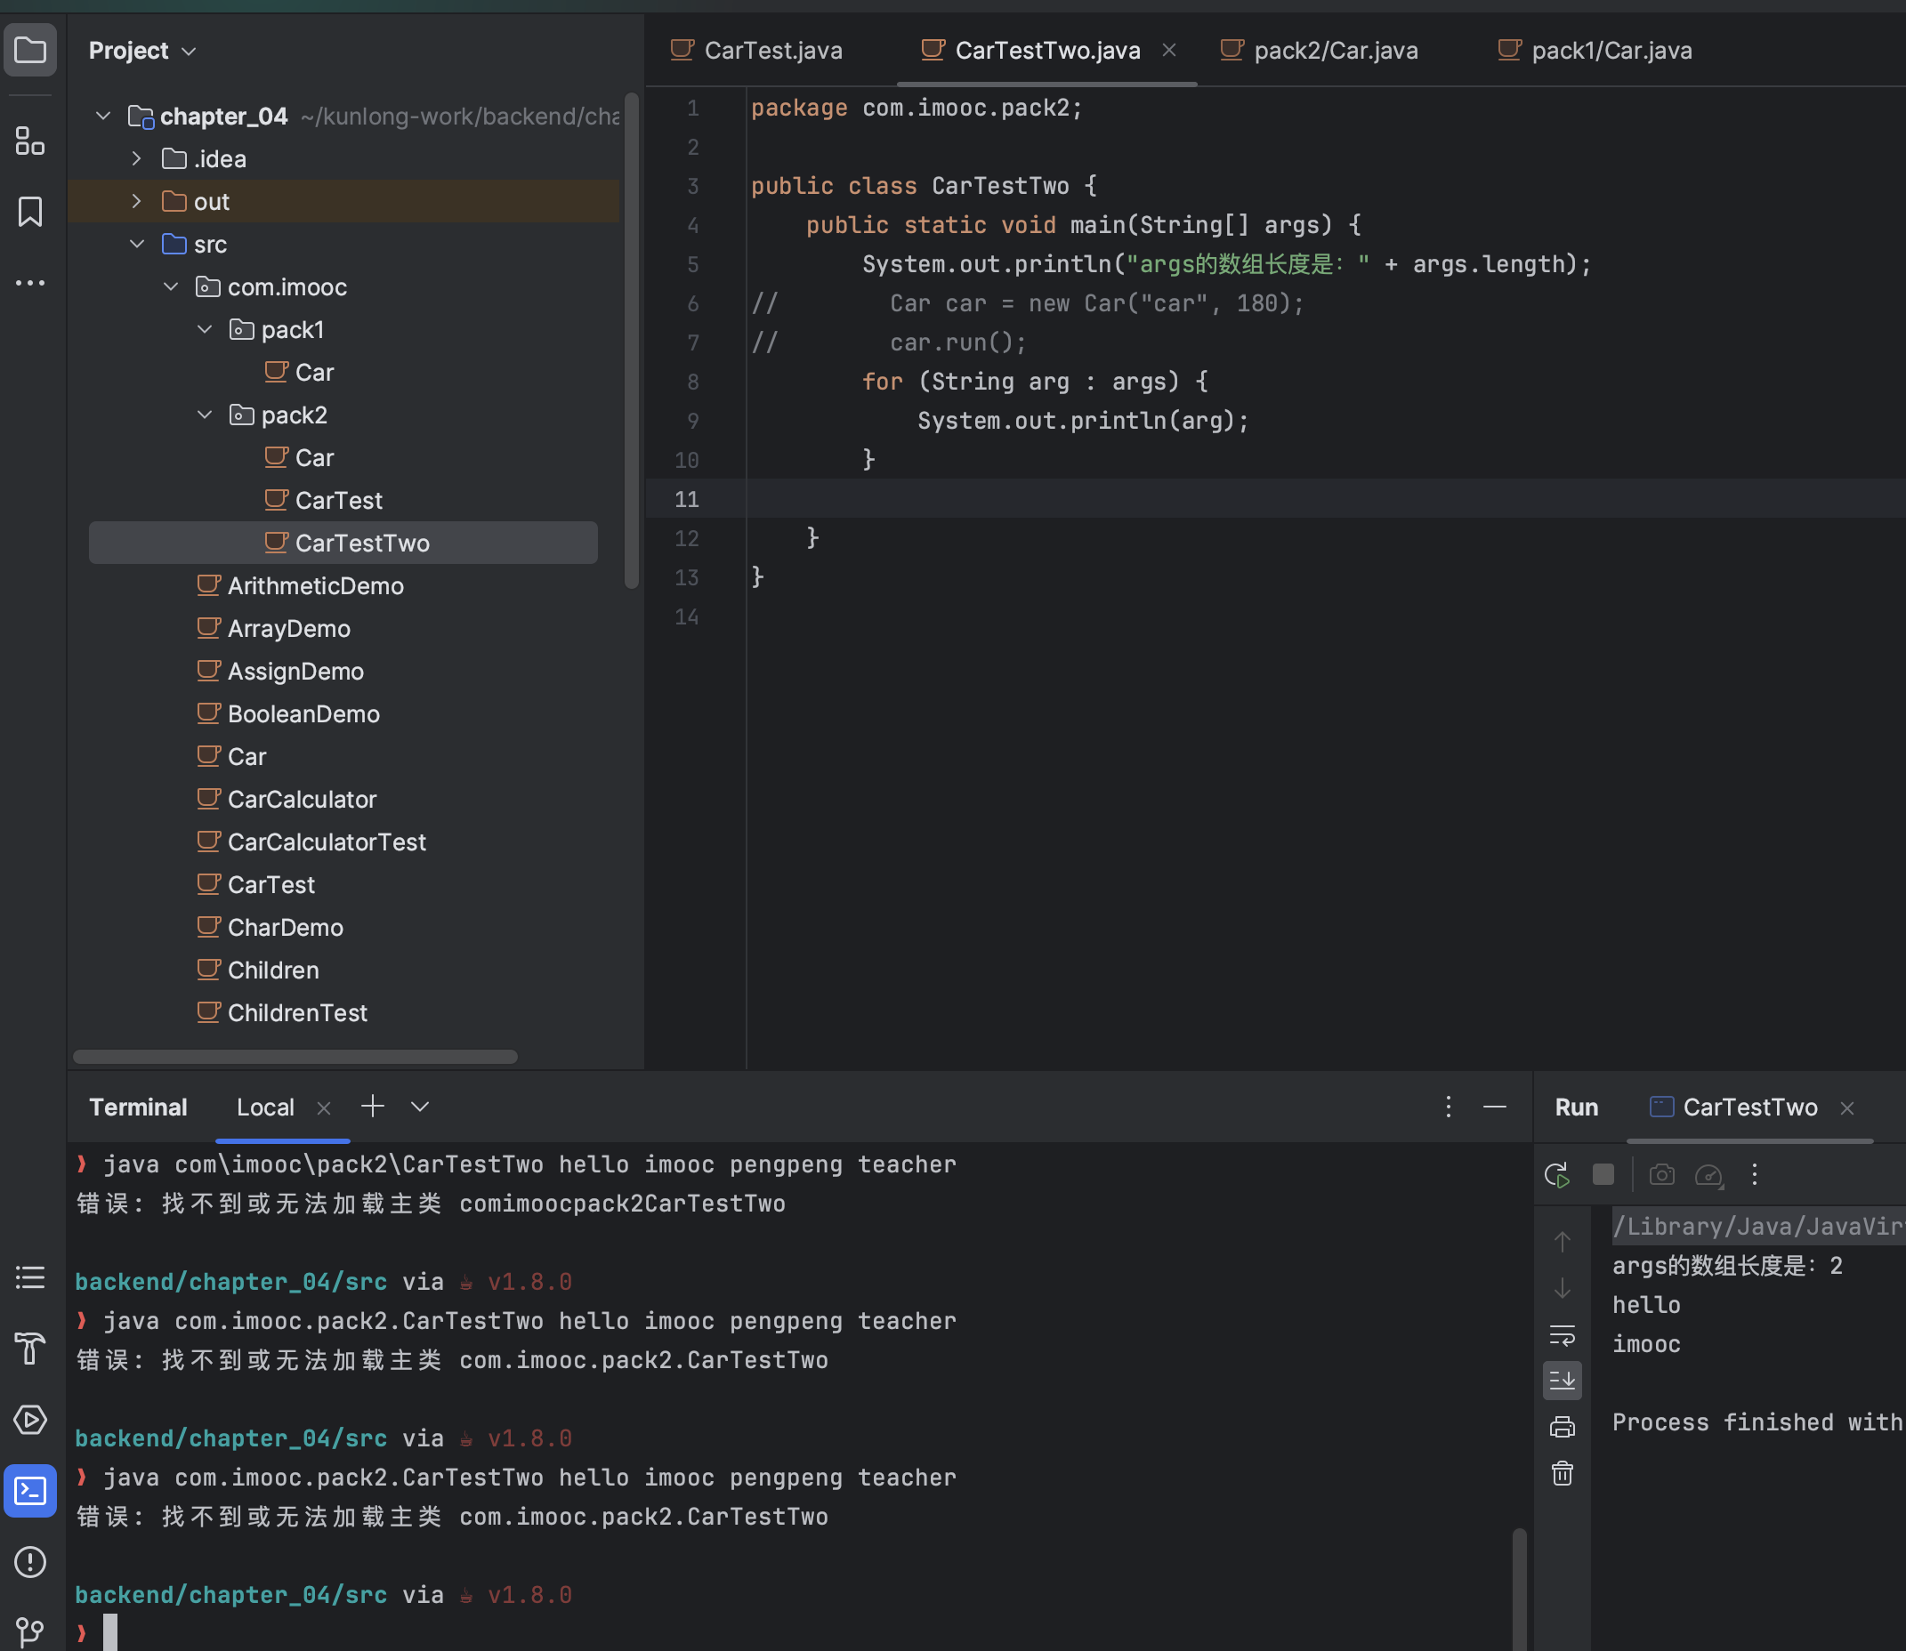
Task: Open the Project tool window folder icon
Action: (x=30, y=50)
